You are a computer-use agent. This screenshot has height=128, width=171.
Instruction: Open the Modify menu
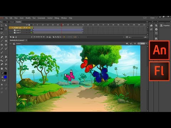pos(28,18)
